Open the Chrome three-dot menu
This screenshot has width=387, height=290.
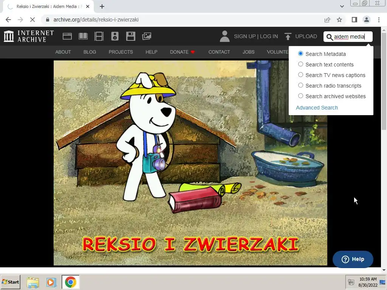point(379,20)
